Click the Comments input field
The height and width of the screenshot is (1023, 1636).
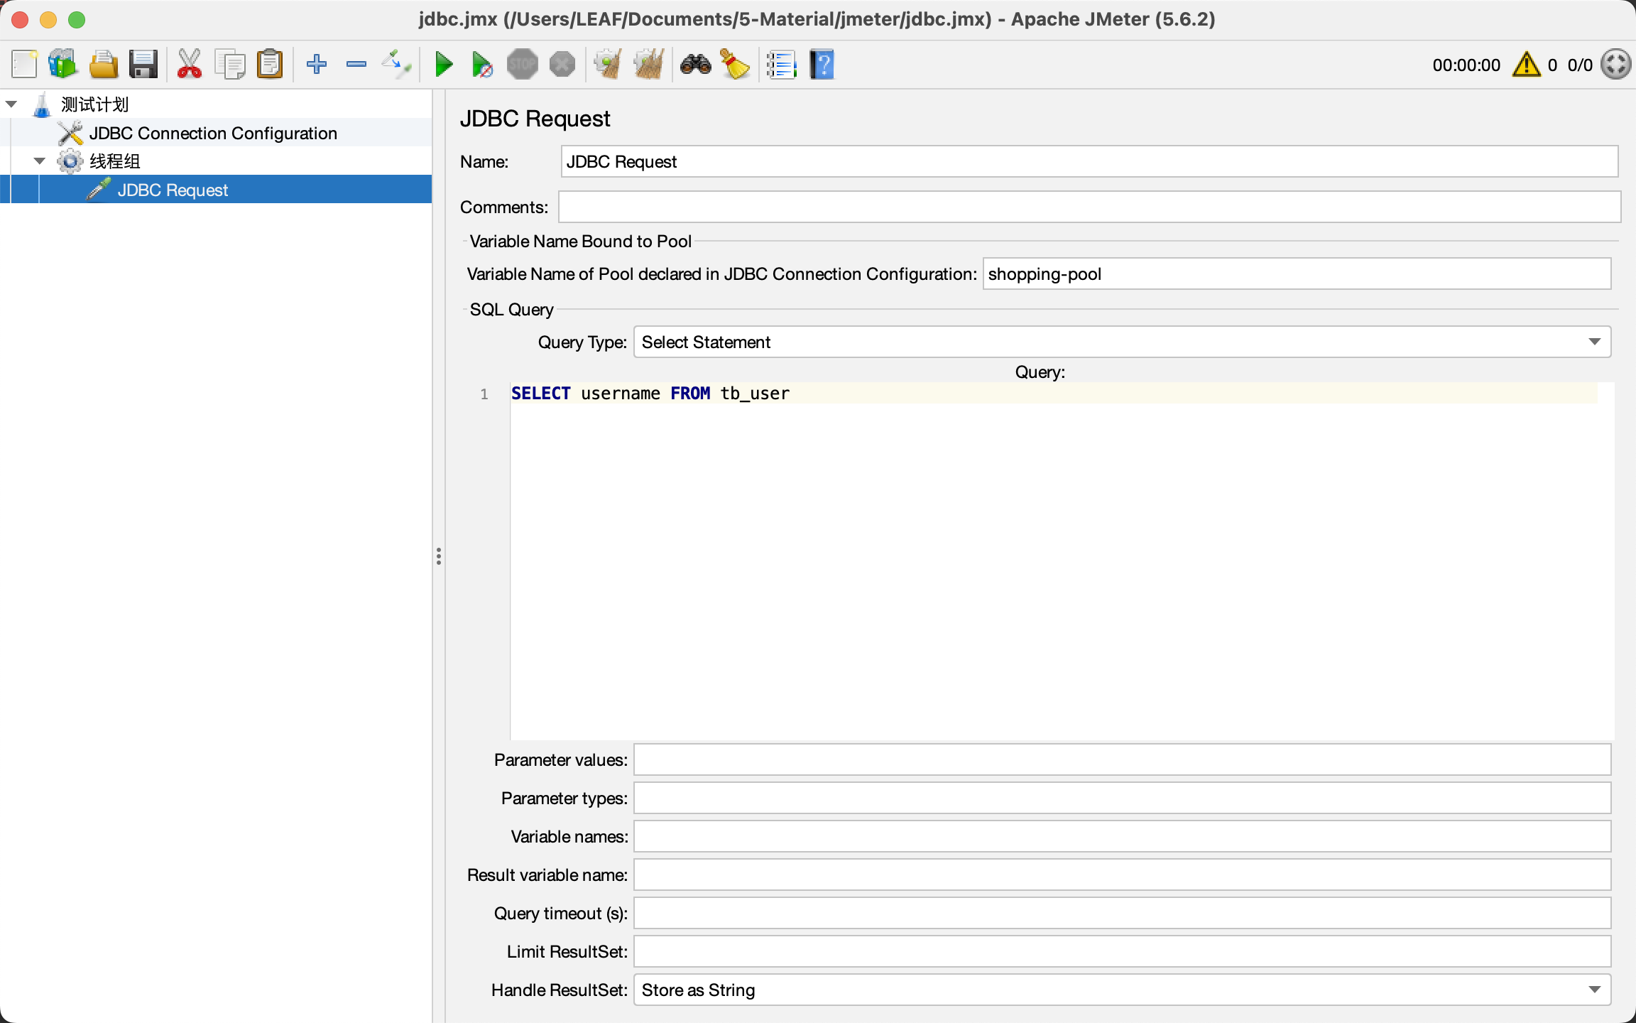(x=1089, y=207)
